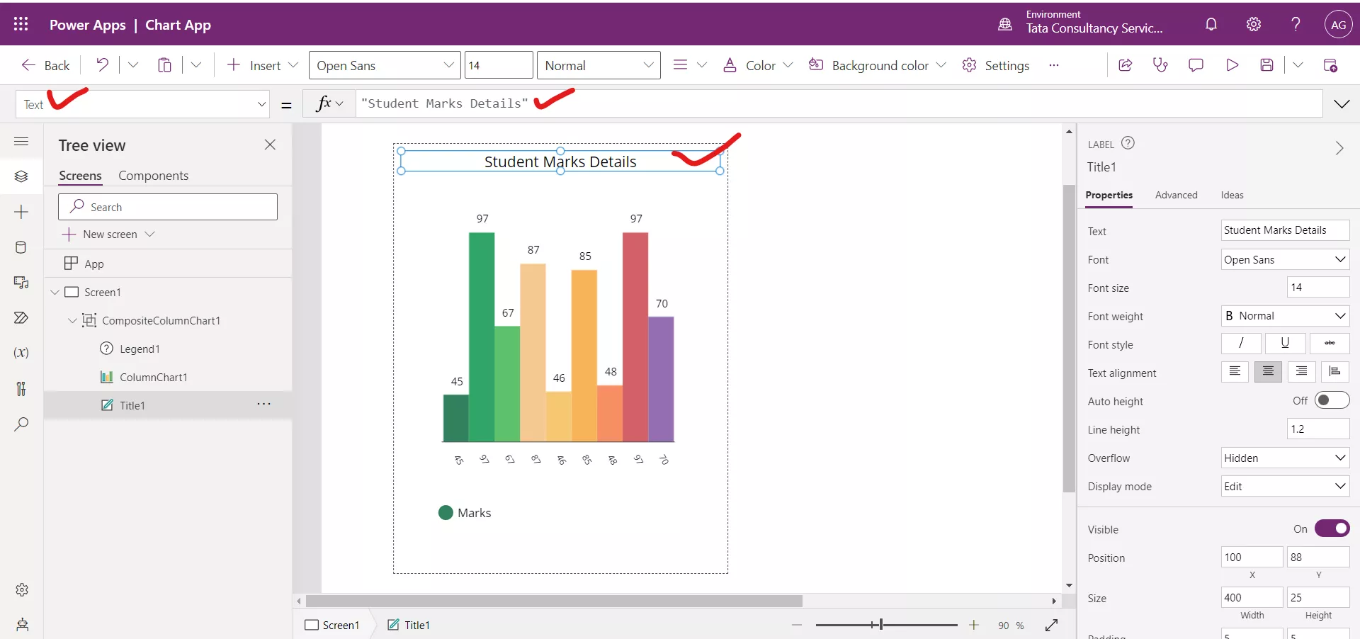Image resolution: width=1360 pixels, height=639 pixels.
Task: Save the app using the disk icon
Action: pos(1267,64)
